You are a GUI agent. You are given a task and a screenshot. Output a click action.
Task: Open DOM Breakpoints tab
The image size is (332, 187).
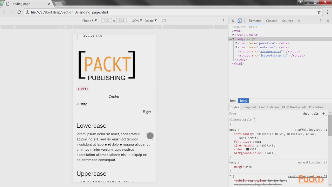tap(294, 107)
